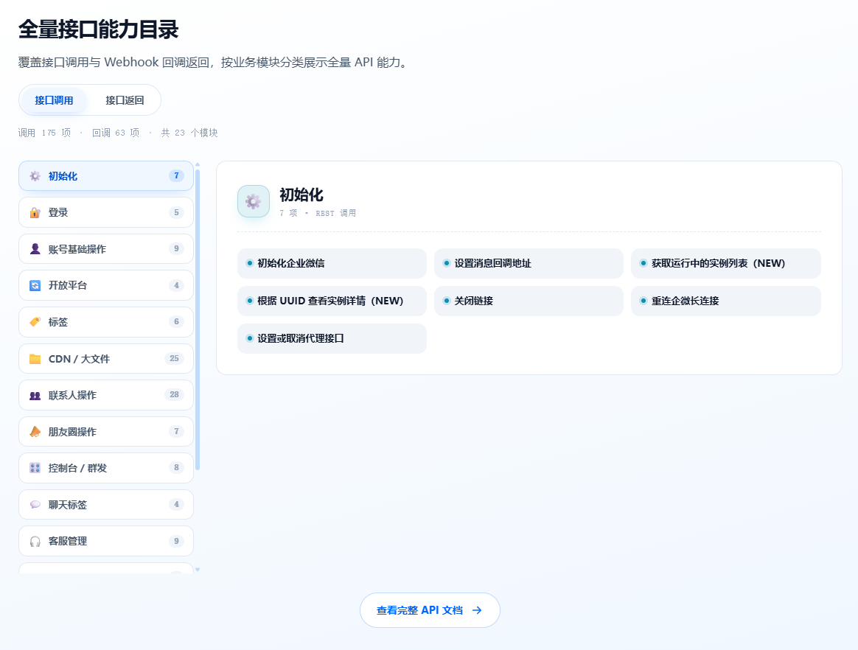Open the 设置或取消代理接口 API item
Viewport: 858px width, 650px height.
point(332,339)
